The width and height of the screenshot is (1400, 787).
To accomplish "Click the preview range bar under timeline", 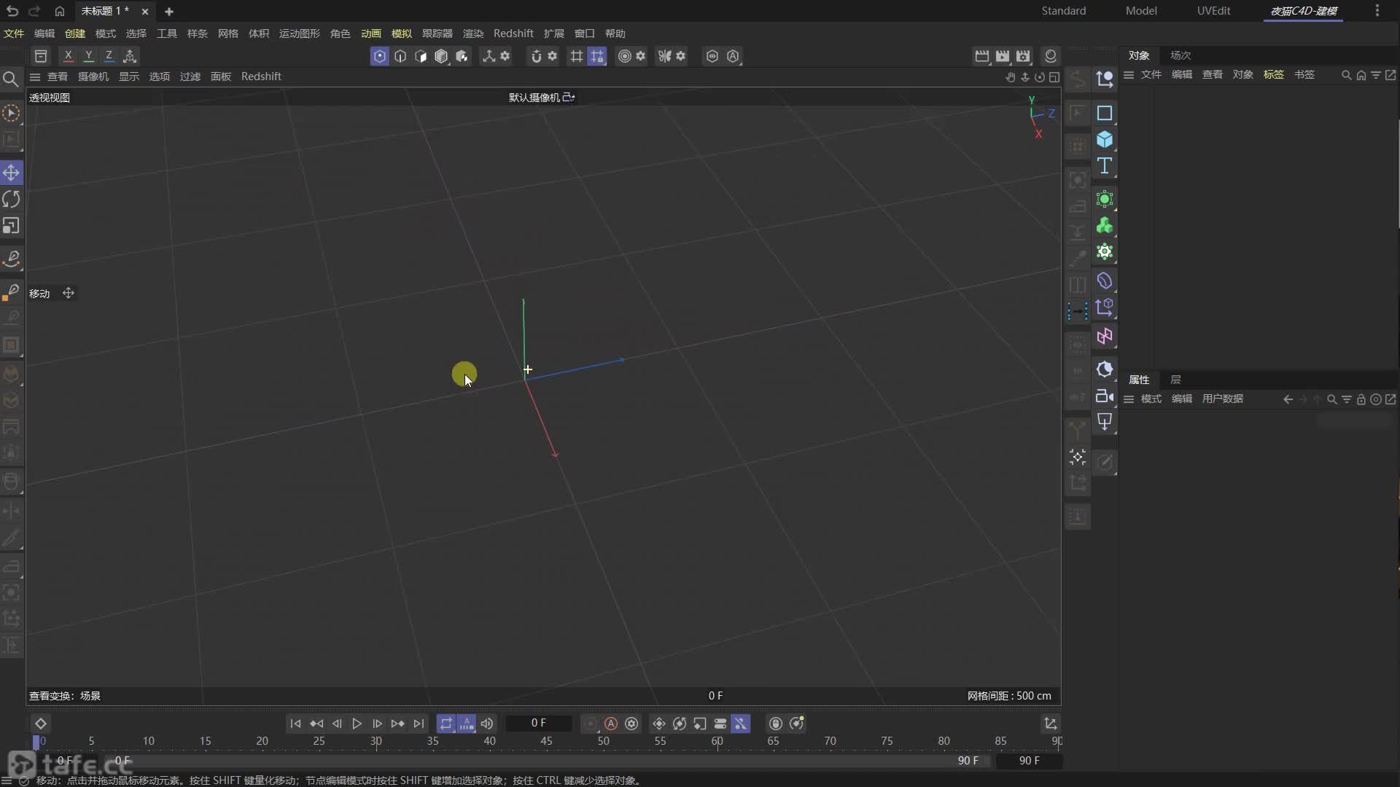I will coord(547,761).
